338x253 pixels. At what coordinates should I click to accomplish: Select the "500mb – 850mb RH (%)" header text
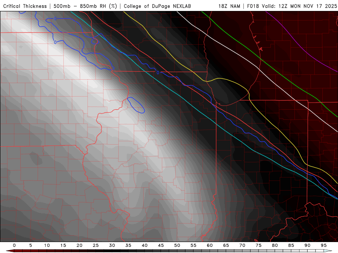(x=85, y=6)
